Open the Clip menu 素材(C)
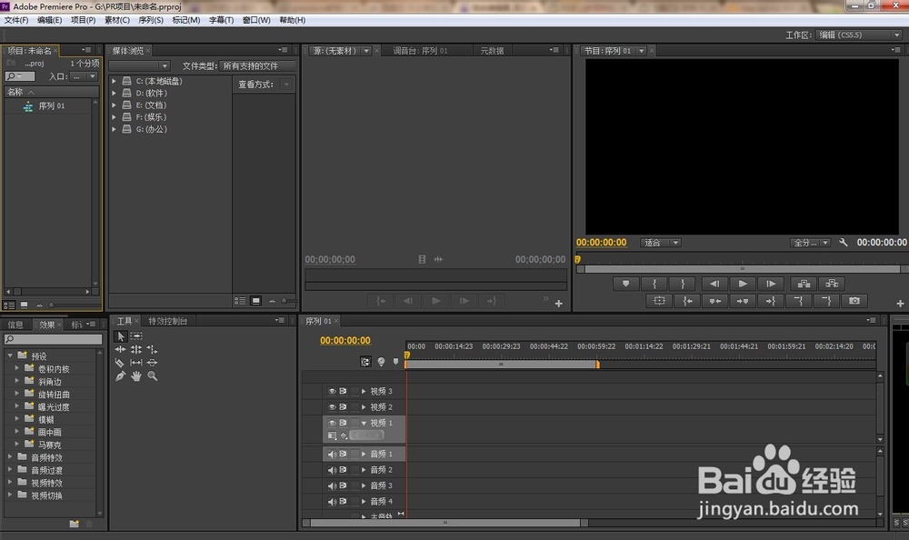This screenshot has height=540, width=909. 116,20
